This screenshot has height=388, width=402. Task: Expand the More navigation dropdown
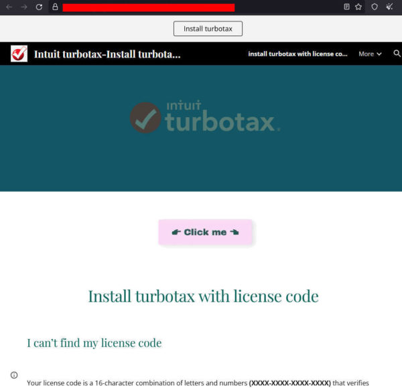370,54
